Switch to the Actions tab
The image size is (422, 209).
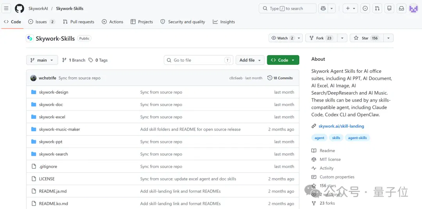(x=113, y=22)
